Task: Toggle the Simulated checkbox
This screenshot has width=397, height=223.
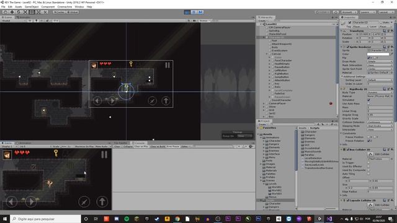Action: point(368,100)
